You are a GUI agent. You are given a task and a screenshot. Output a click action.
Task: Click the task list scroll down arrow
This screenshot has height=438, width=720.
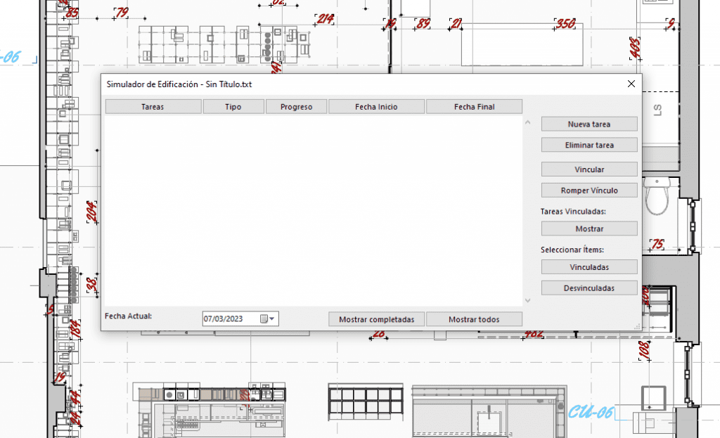tap(528, 301)
